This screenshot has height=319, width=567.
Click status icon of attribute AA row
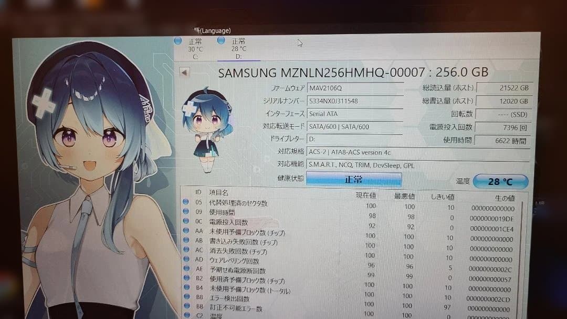186,230
